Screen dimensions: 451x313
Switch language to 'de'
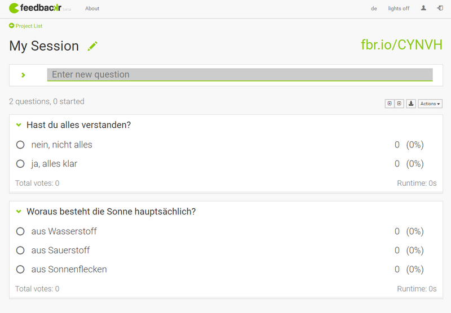[x=374, y=8]
